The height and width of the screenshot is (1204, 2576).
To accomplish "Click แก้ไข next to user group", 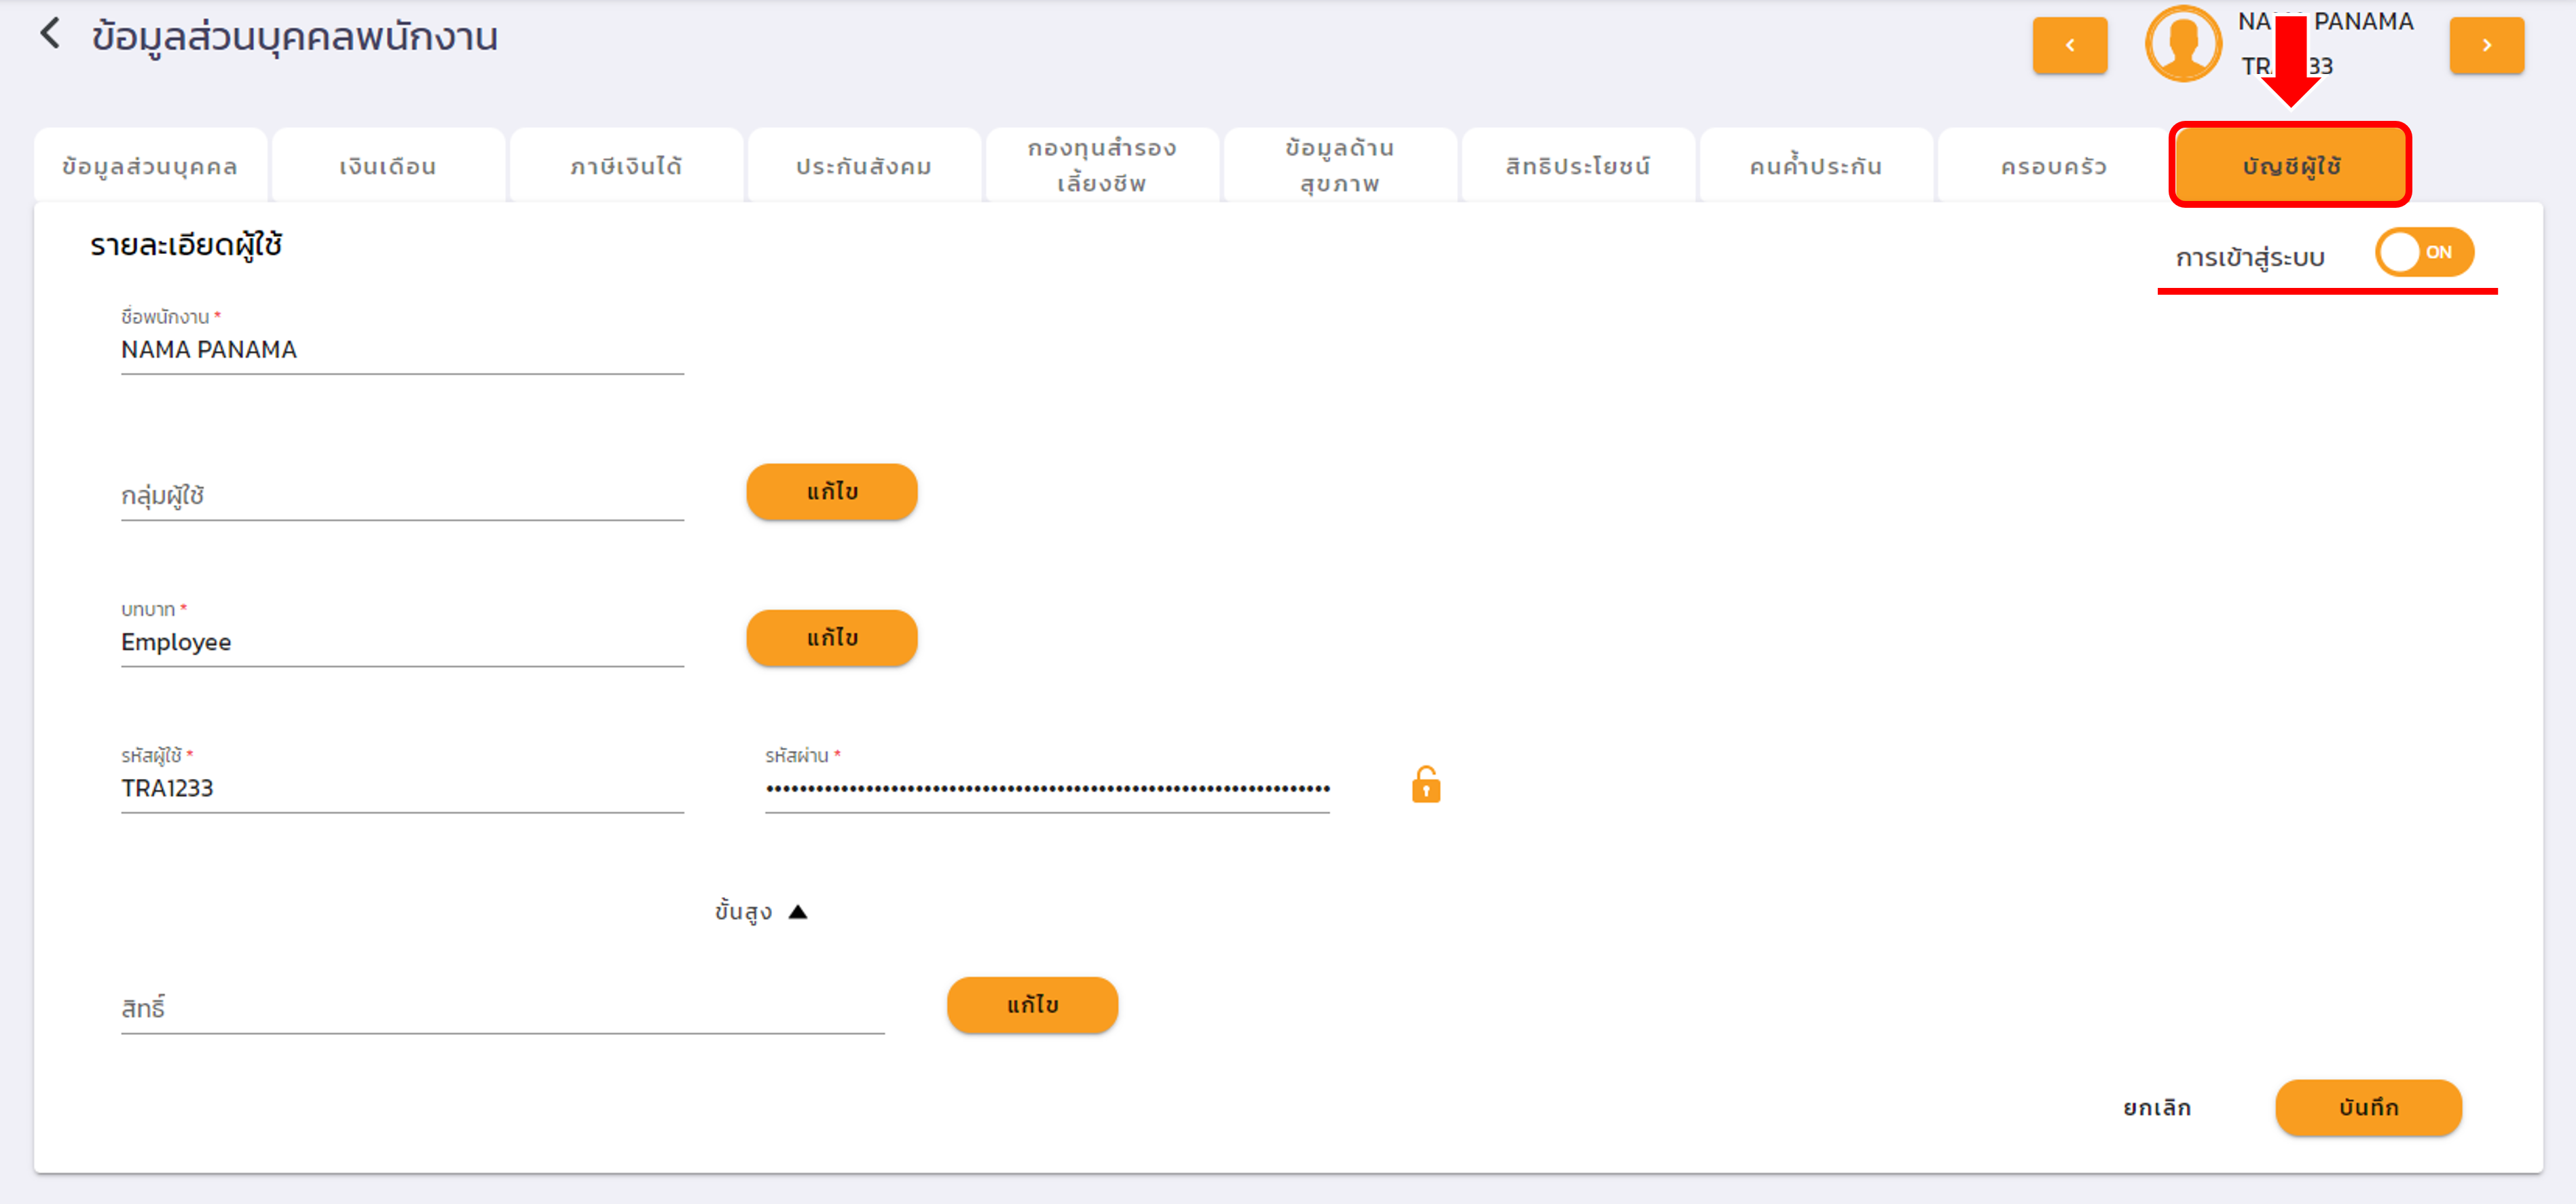I will click(x=831, y=492).
